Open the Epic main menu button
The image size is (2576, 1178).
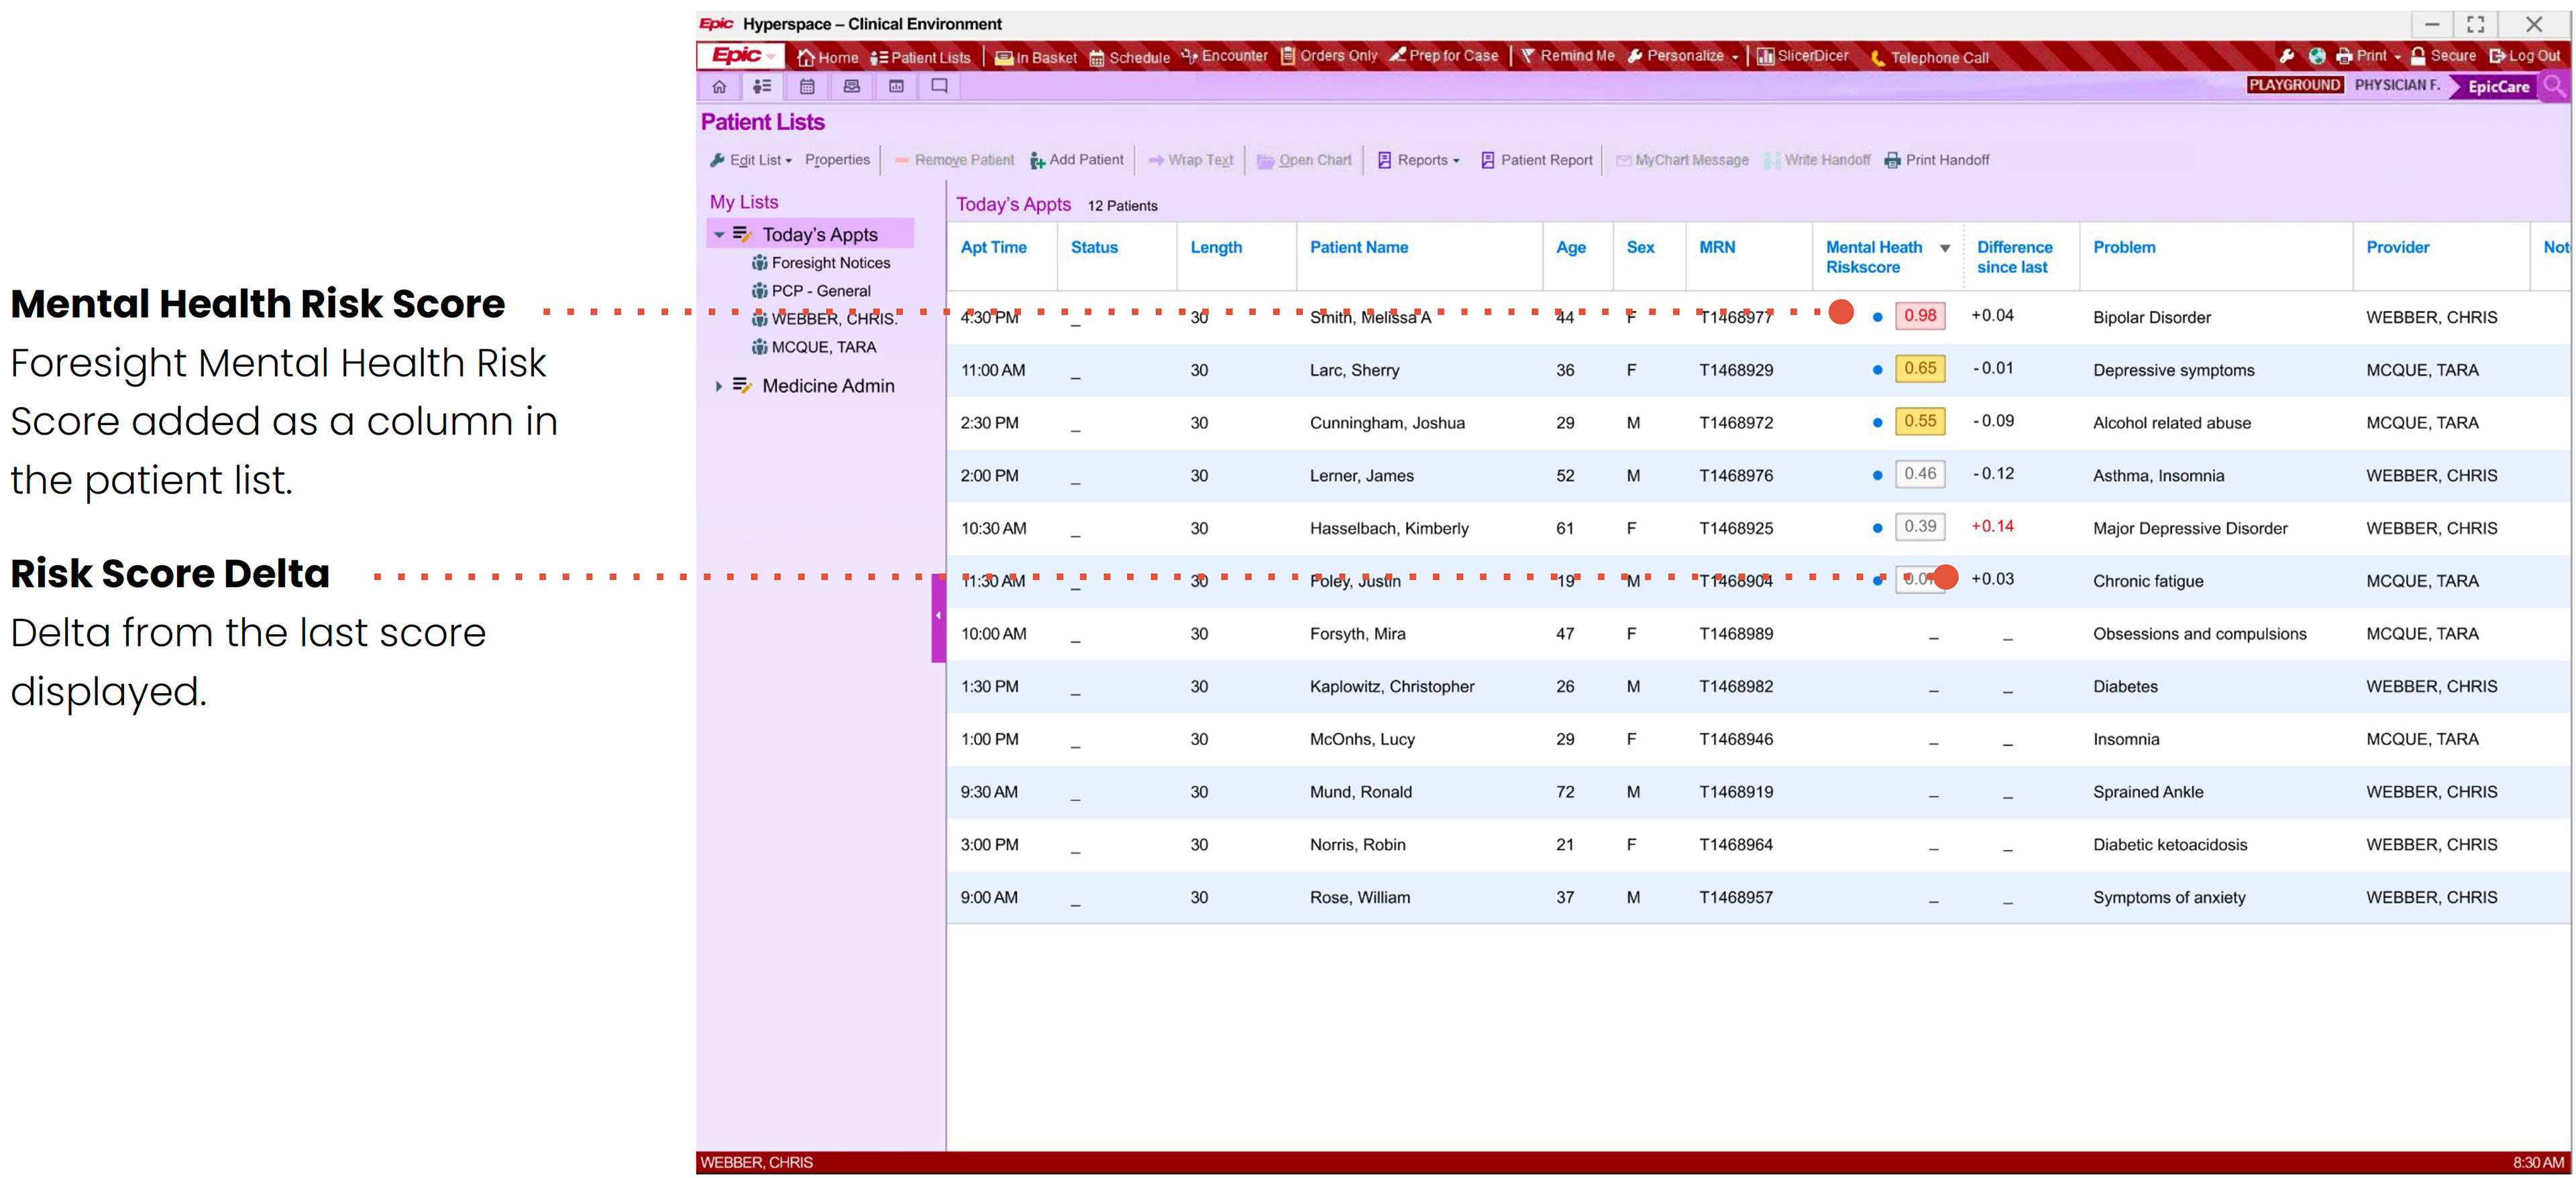742,56
